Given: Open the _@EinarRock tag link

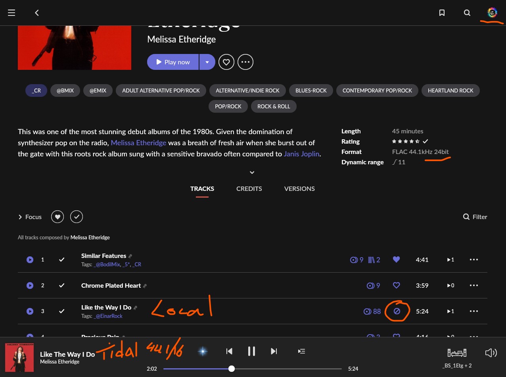Looking at the screenshot, I should coord(108,316).
